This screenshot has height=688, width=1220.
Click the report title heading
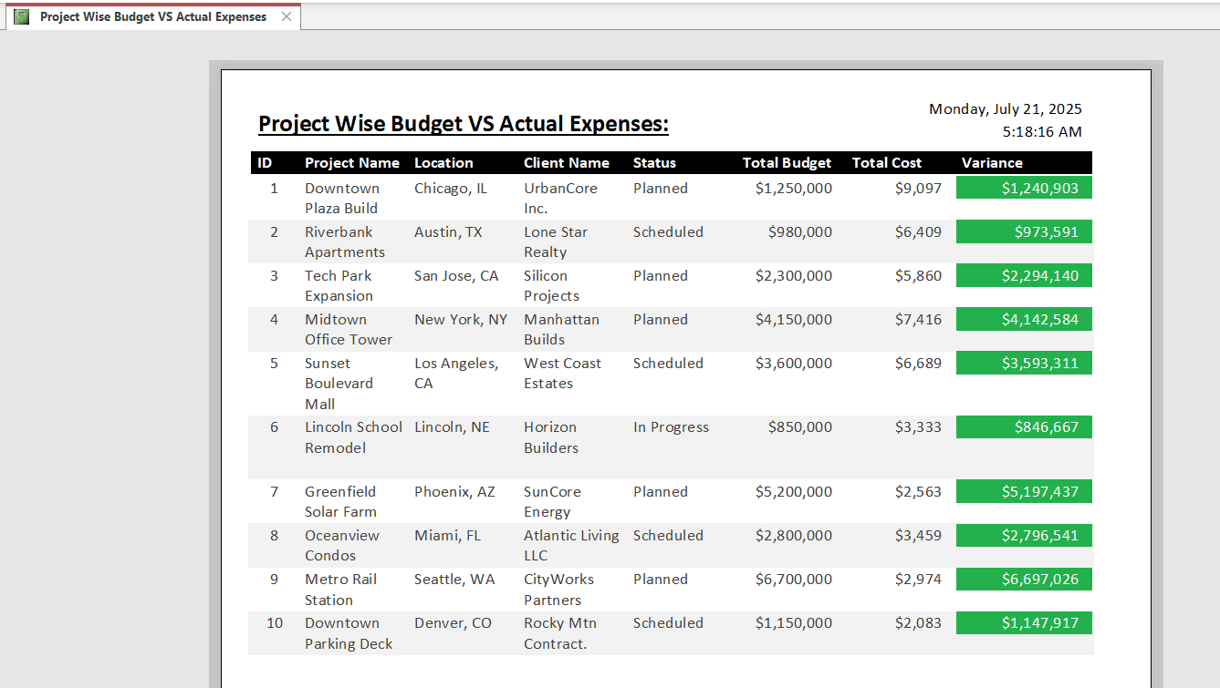[x=464, y=124]
